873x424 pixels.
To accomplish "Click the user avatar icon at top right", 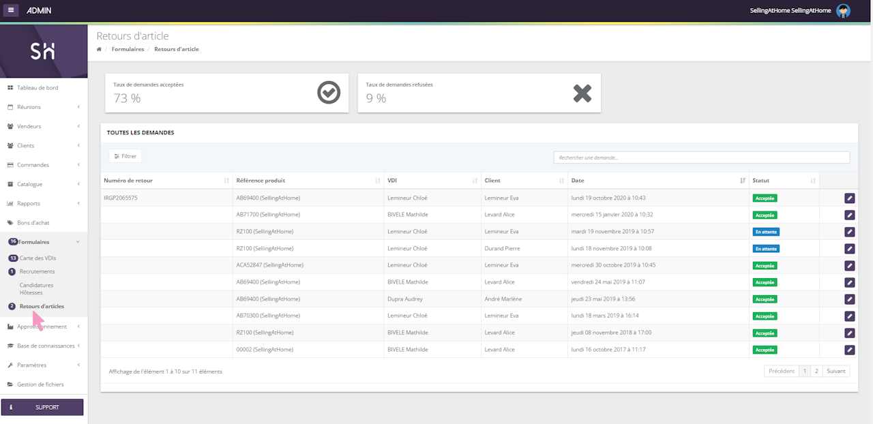I will coord(844,10).
